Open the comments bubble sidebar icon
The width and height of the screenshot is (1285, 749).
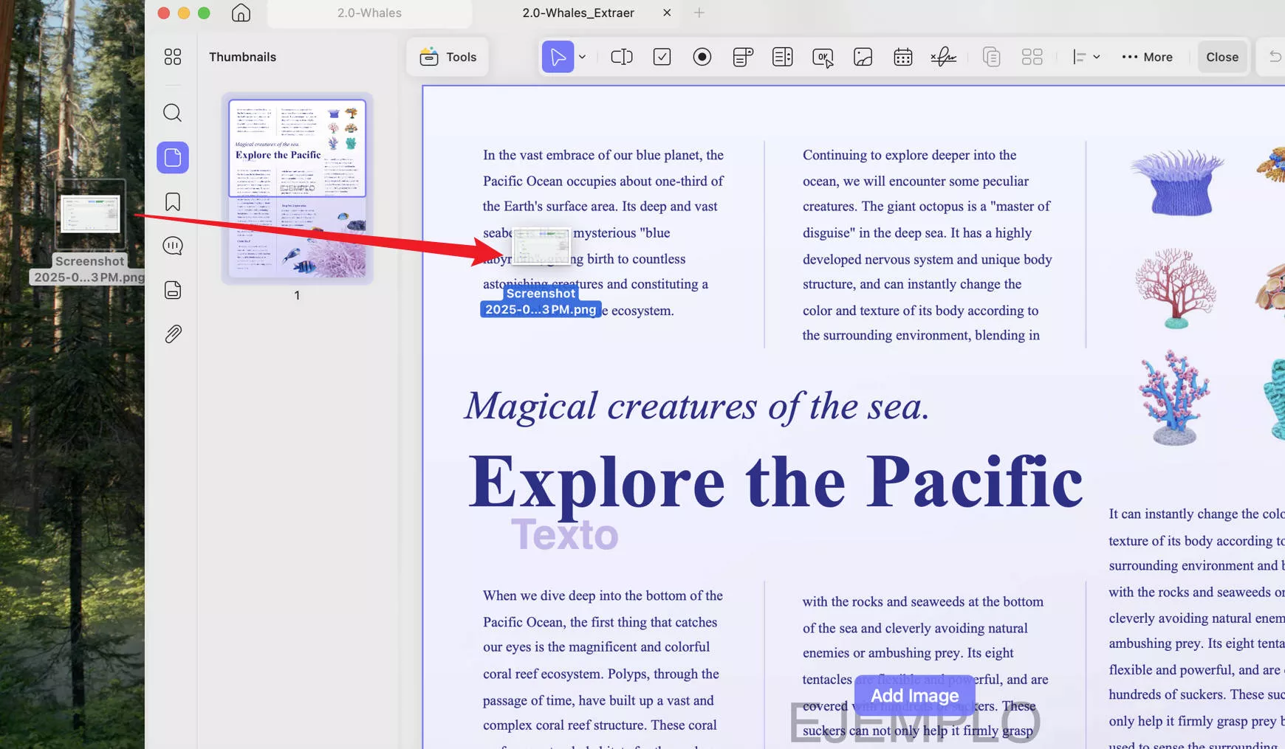click(173, 246)
